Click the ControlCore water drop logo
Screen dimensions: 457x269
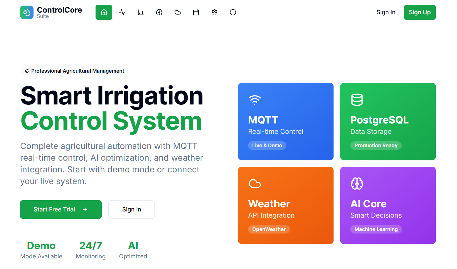[x=27, y=12]
